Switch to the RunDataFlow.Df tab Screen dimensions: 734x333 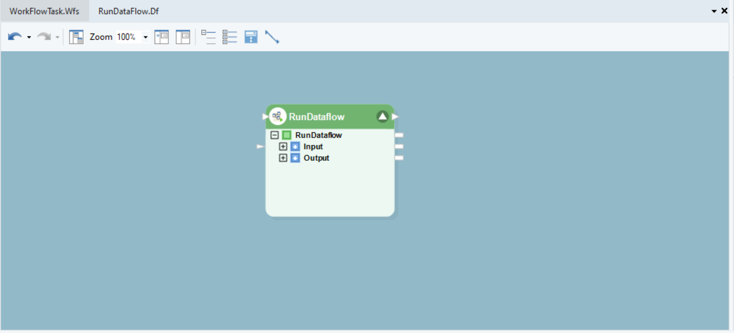(128, 11)
